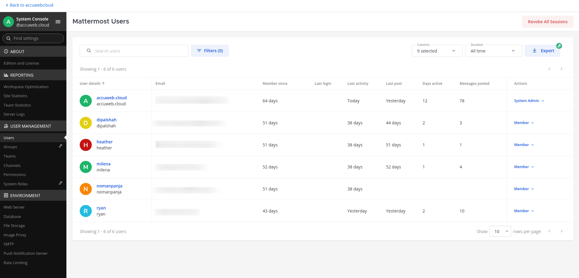Open the Duration dropdown set to All time
579x278 pixels.
click(x=493, y=51)
